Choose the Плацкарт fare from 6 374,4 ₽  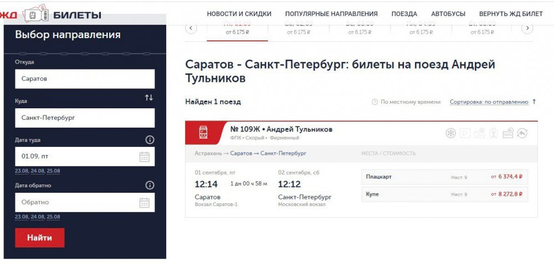(444, 177)
